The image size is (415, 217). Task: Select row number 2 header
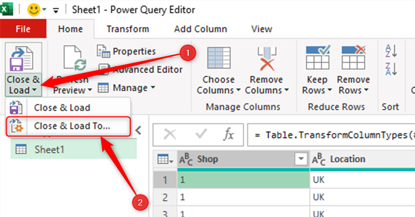pyautogui.click(x=165, y=198)
